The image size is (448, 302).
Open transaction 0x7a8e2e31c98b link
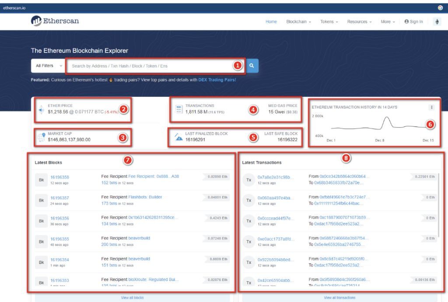[275, 177]
